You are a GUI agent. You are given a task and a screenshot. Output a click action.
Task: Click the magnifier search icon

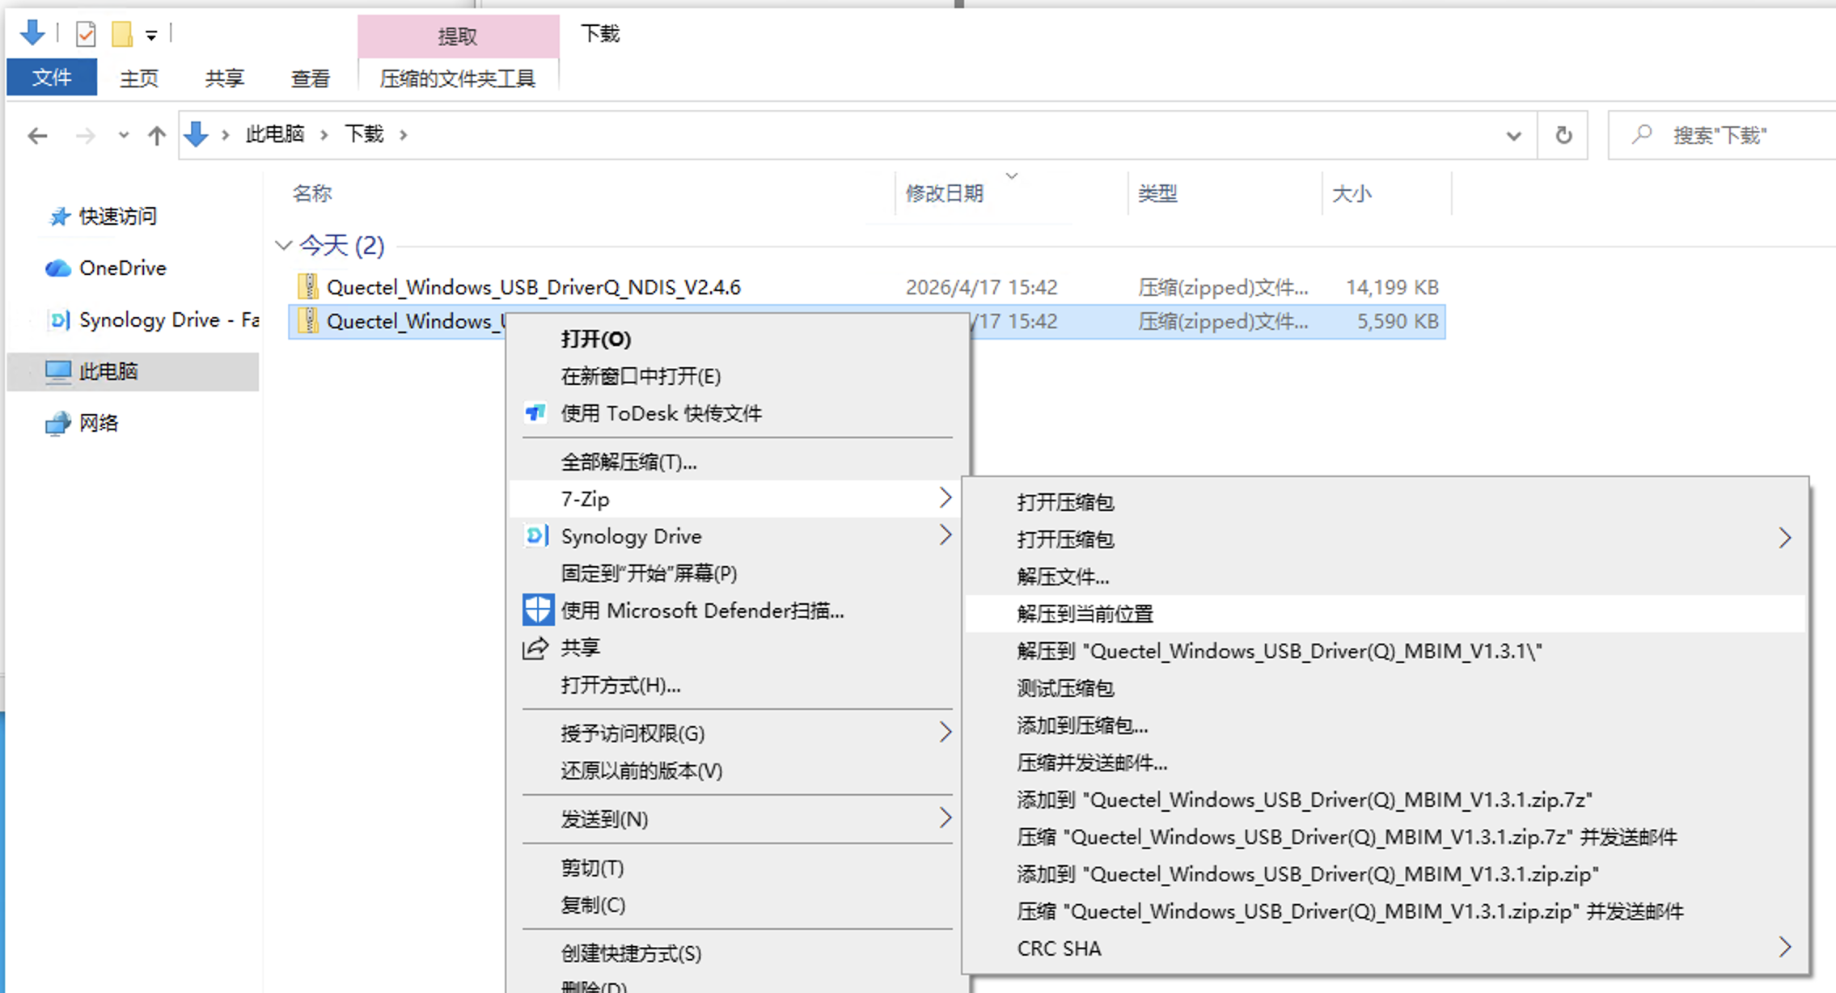(1642, 134)
